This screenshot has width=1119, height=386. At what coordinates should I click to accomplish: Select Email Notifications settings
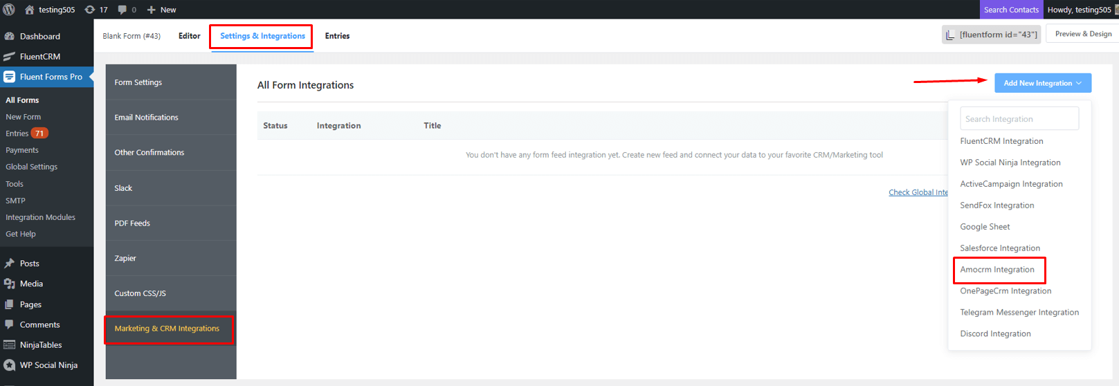[x=171, y=118]
